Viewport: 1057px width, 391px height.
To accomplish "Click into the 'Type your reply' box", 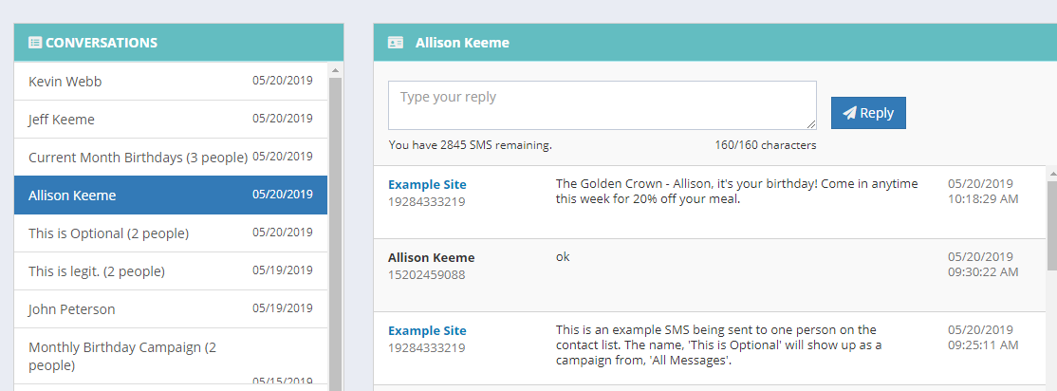I will [x=602, y=105].
